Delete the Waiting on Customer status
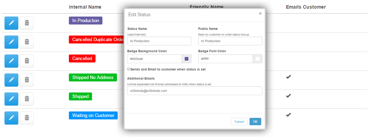This screenshot has width=371, height=137. [27, 118]
